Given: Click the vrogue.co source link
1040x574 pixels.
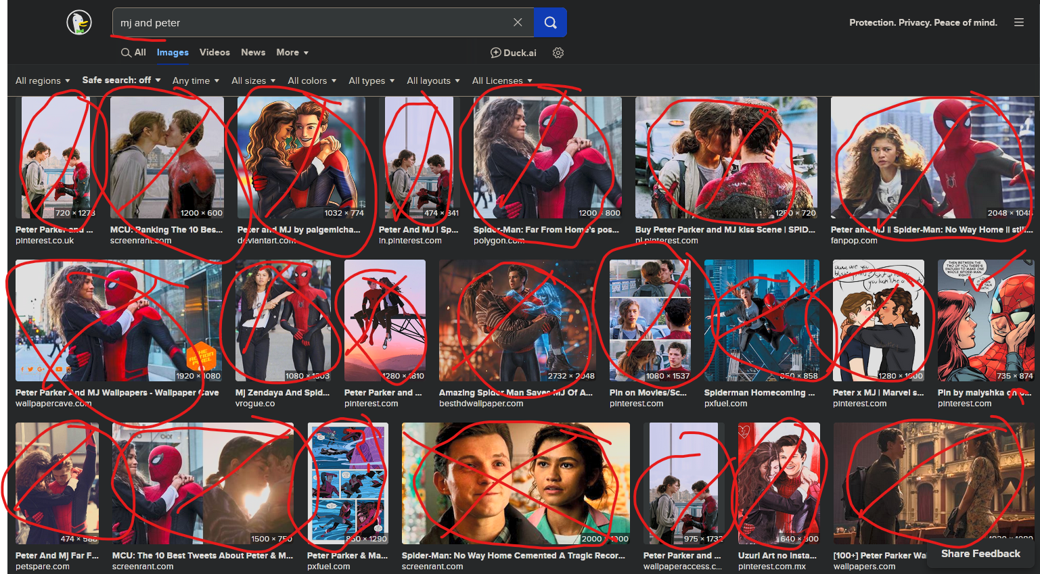Looking at the screenshot, I should click(x=255, y=403).
